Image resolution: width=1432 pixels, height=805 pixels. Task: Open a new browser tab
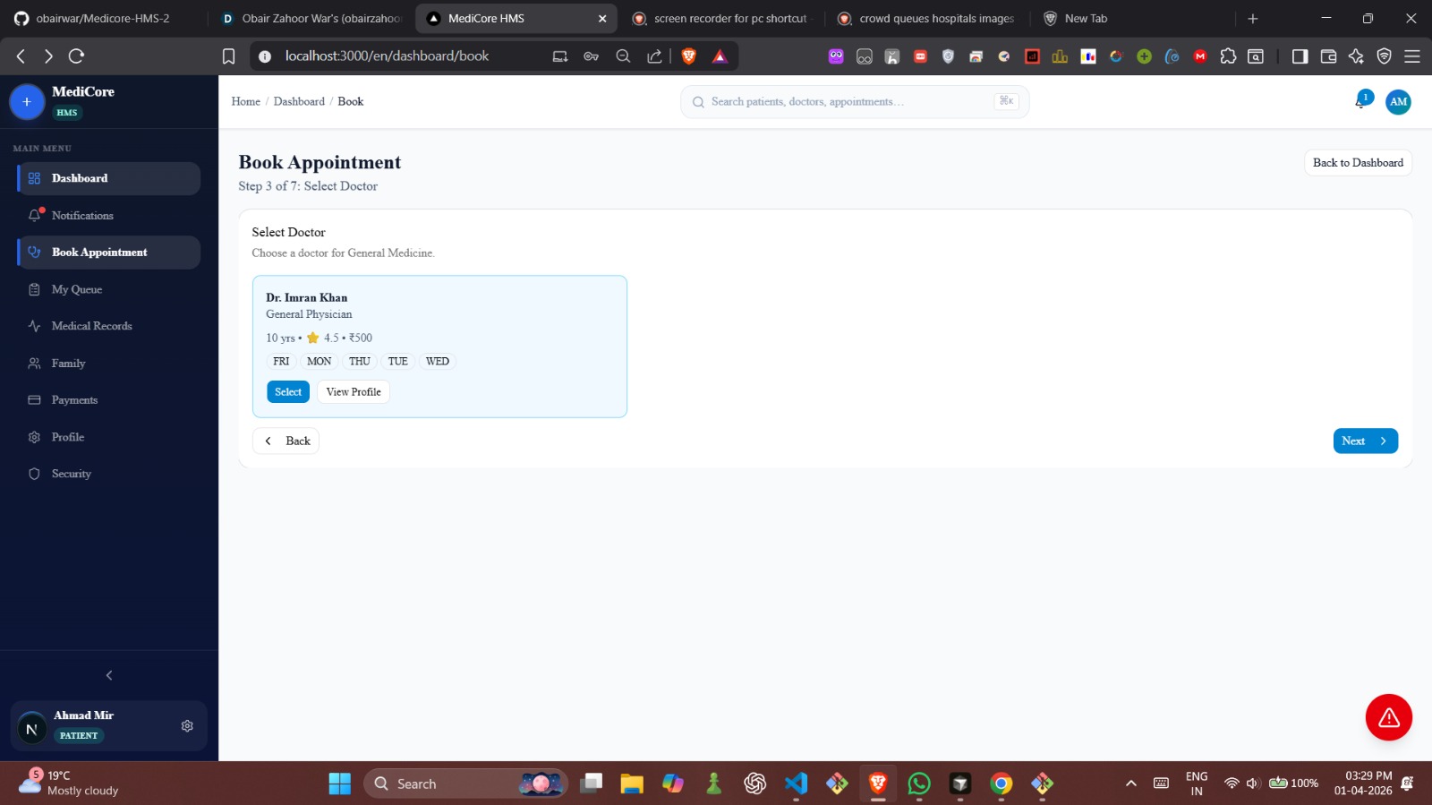click(x=1253, y=19)
